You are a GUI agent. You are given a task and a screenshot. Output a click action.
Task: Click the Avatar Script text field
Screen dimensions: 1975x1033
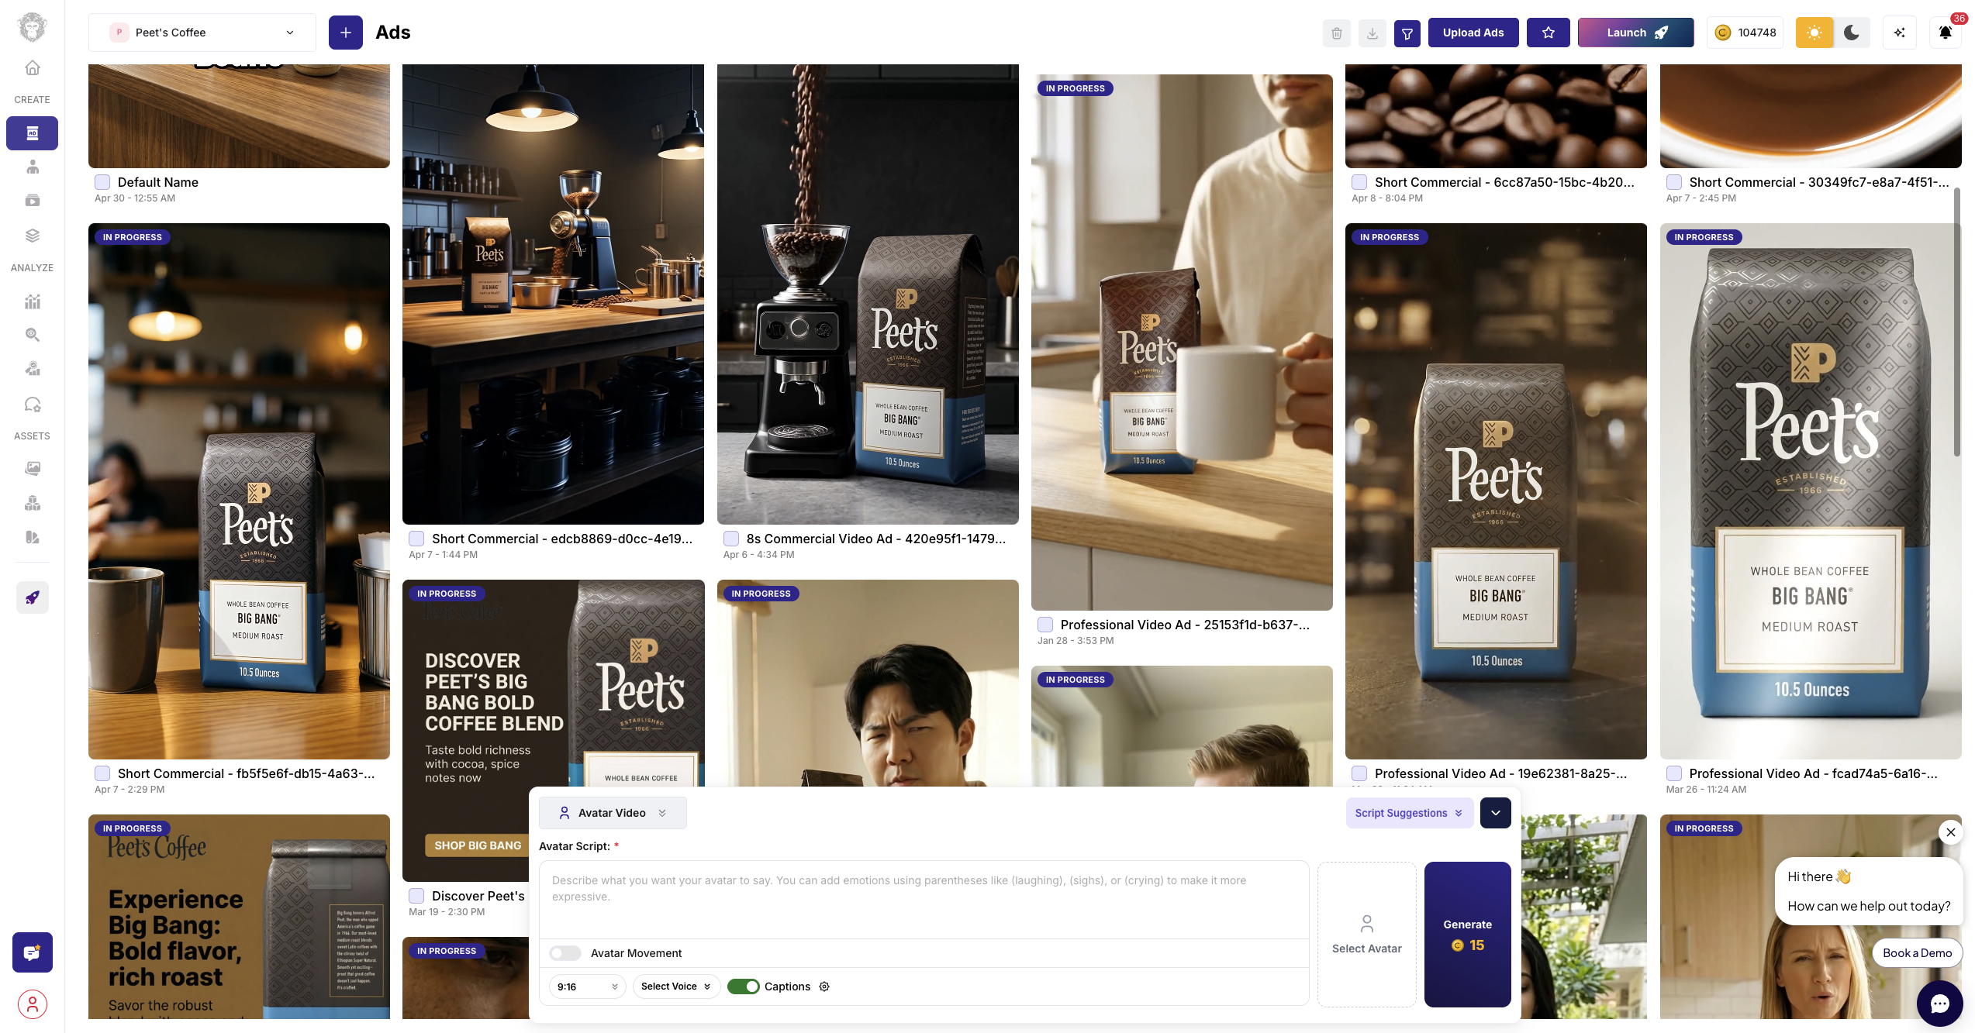tap(924, 899)
